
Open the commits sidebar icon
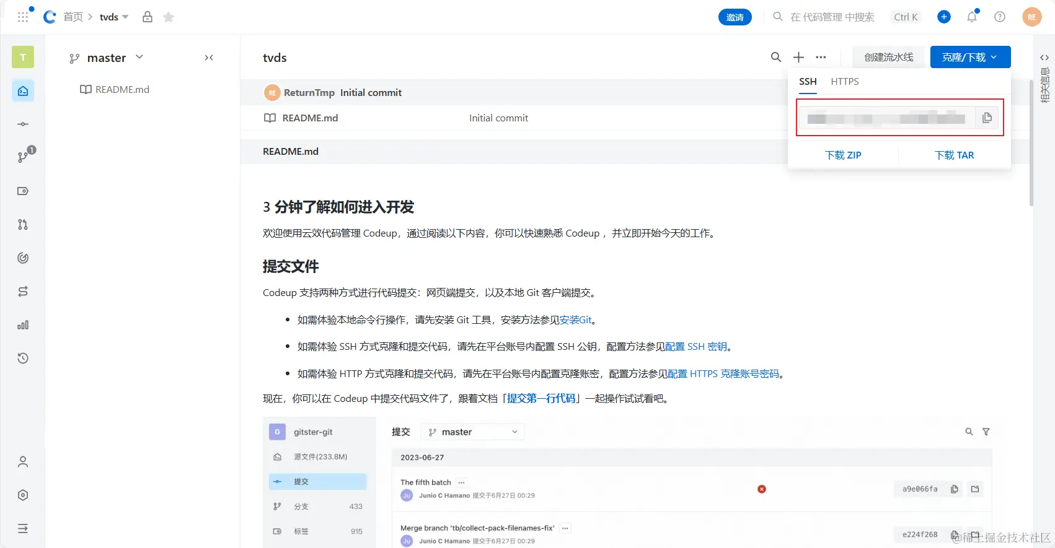[x=23, y=124]
